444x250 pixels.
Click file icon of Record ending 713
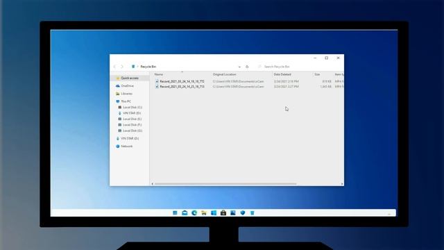point(157,86)
